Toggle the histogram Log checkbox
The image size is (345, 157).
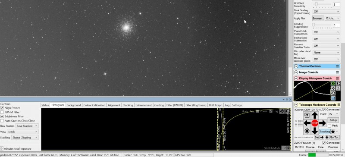point(271,111)
